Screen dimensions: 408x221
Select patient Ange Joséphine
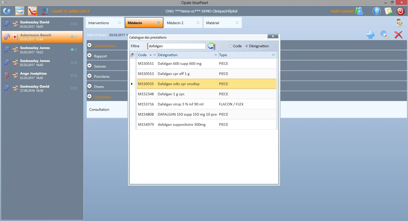42,75
